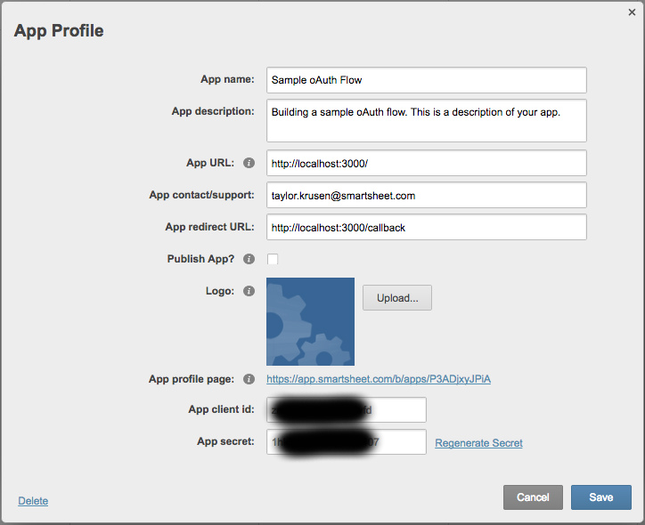645x525 pixels.
Task: Focus the App redirect URL field
Action: [x=426, y=228]
